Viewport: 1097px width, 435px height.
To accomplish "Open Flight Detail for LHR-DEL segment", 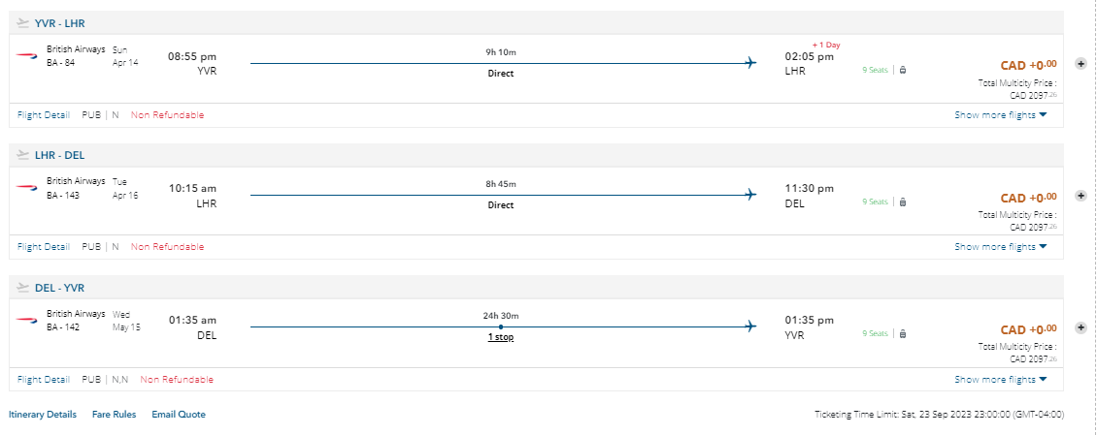I will 44,246.
